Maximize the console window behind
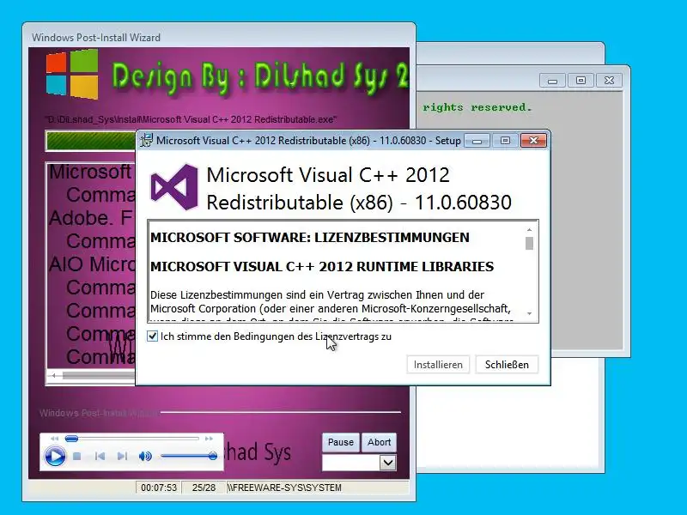Image resolution: width=687 pixels, height=515 pixels. 581,81
